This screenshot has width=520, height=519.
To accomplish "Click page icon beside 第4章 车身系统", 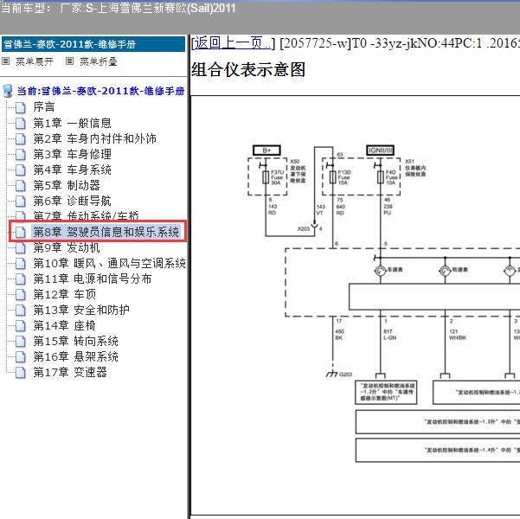I will 21,170.
